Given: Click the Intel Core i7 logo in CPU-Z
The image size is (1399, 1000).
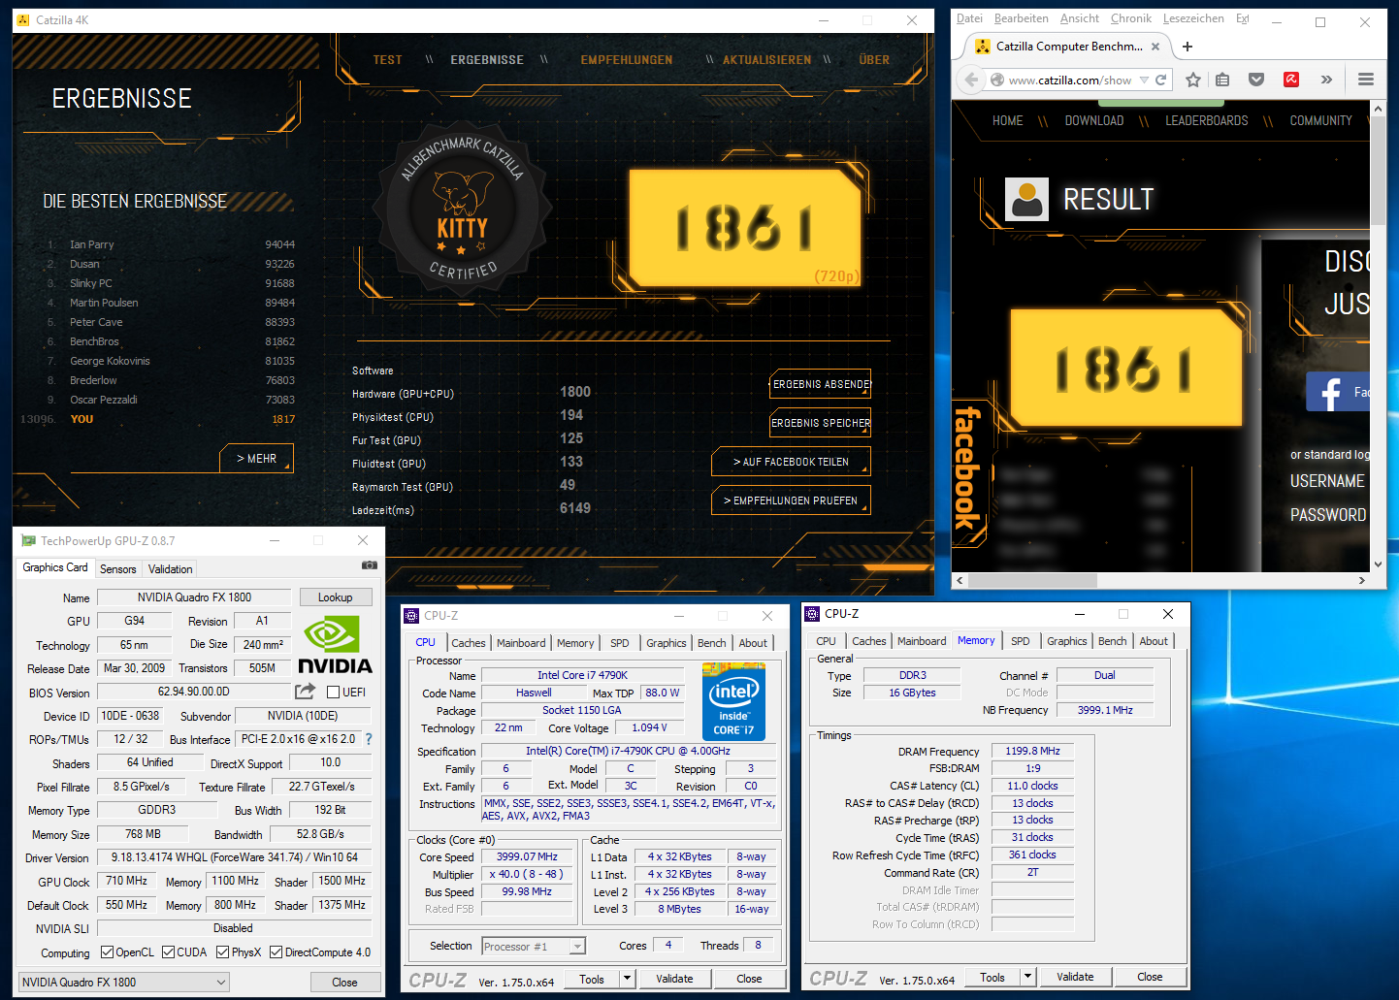Looking at the screenshot, I should coord(733,701).
